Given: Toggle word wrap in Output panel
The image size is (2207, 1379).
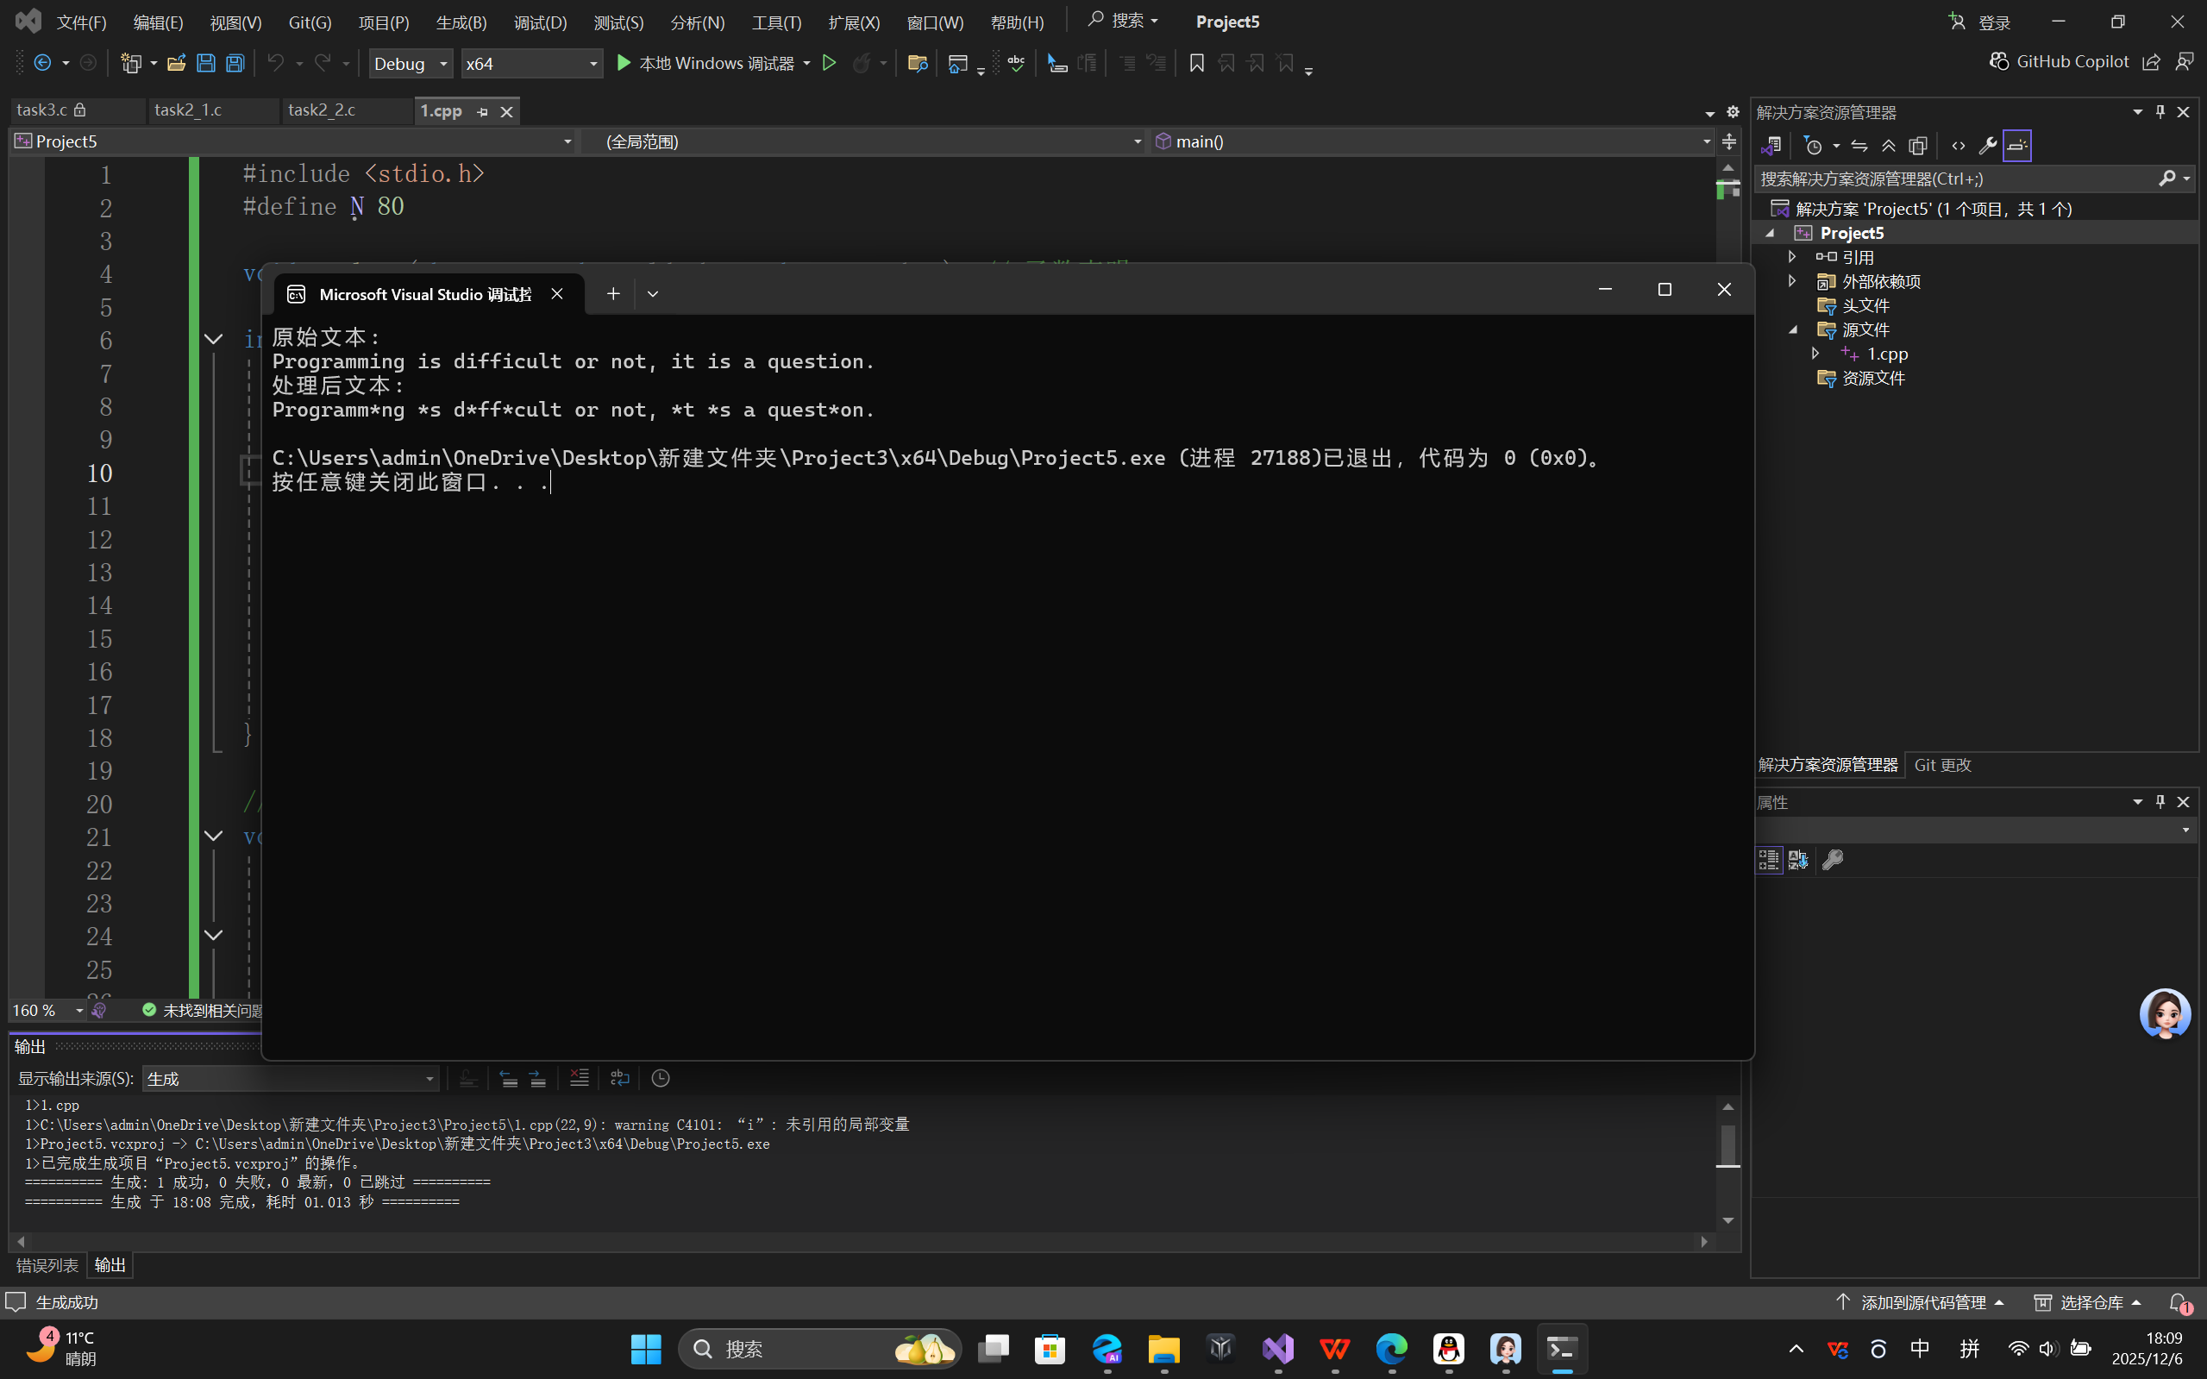Looking at the screenshot, I should point(619,1078).
